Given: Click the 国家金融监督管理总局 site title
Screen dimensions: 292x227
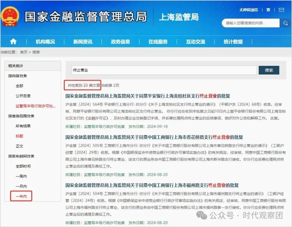Looking at the screenshot, I should [86, 17].
